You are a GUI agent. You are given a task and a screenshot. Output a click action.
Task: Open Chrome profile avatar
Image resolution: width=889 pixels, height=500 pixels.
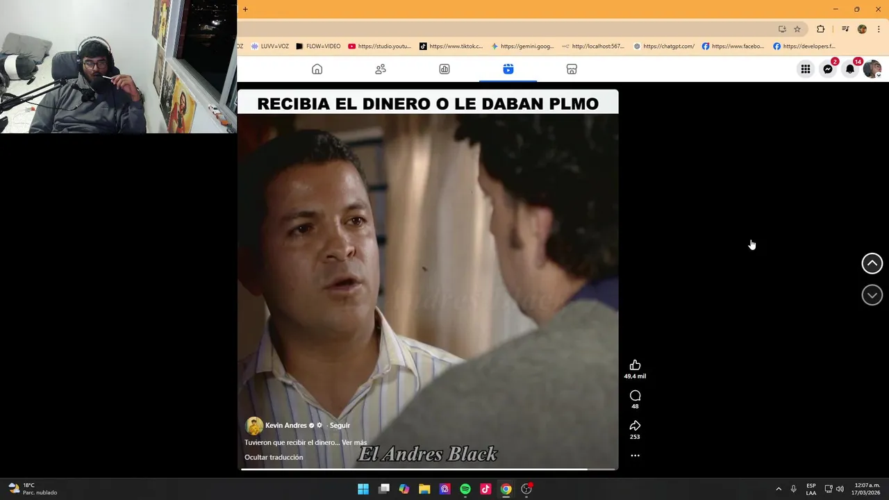click(x=862, y=29)
